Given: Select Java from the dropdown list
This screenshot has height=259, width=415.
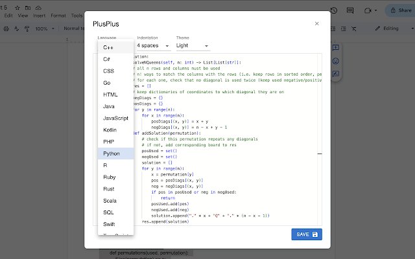Looking at the screenshot, I should coord(115,106).
